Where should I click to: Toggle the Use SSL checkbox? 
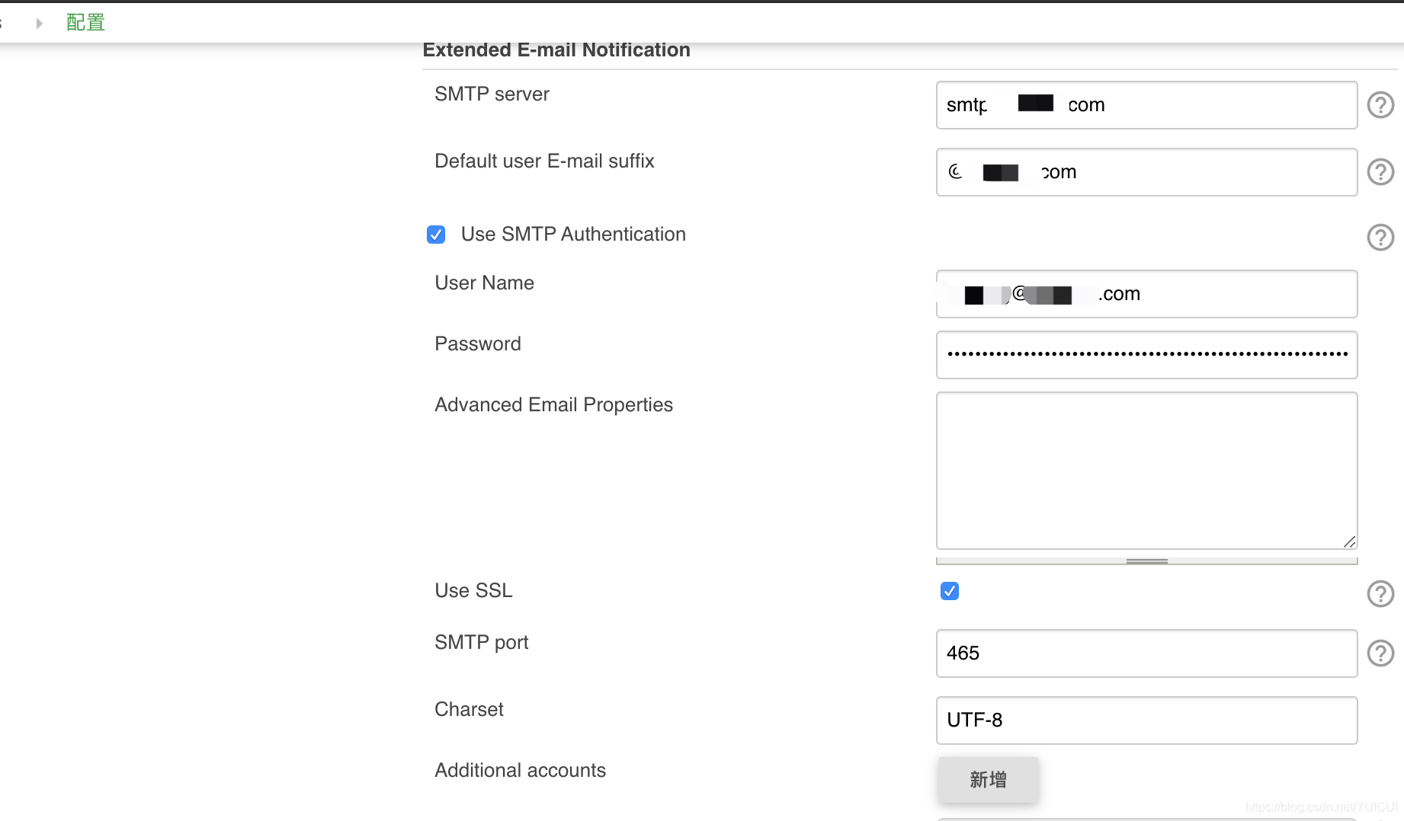pyautogui.click(x=950, y=591)
